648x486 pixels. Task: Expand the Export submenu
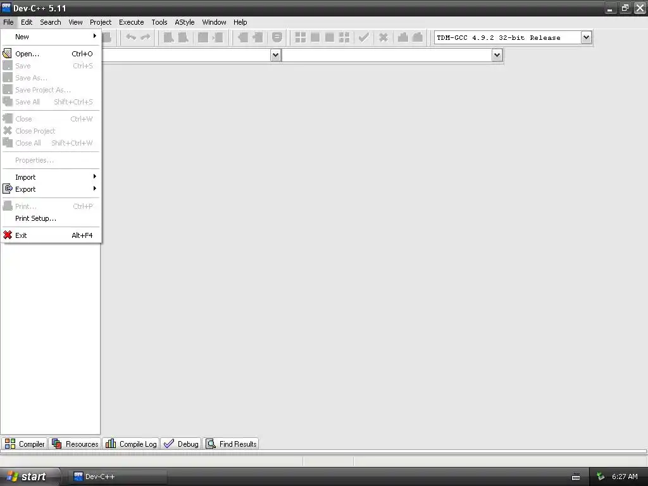point(51,189)
